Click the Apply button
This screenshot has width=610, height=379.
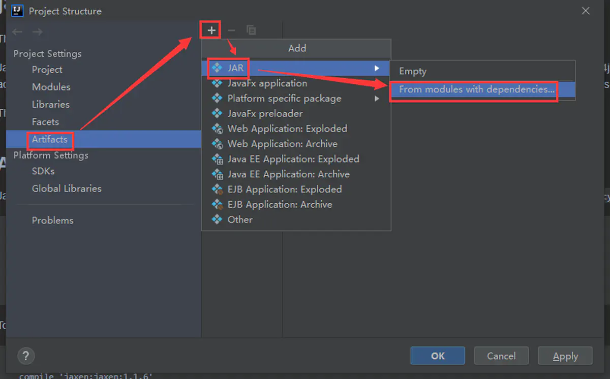tap(565, 356)
